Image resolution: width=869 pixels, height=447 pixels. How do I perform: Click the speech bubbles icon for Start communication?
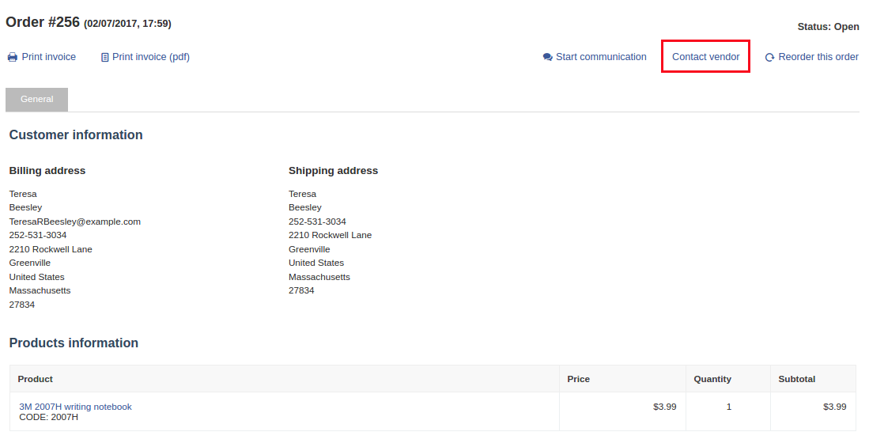click(x=547, y=57)
